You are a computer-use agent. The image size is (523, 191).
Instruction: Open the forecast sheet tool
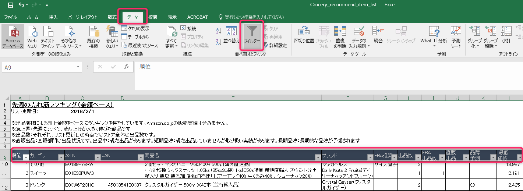coord(456,33)
